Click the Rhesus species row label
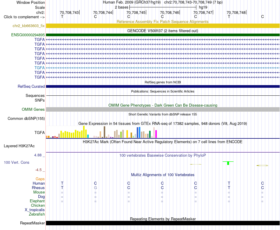The image size is (280, 230). tap(38, 188)
